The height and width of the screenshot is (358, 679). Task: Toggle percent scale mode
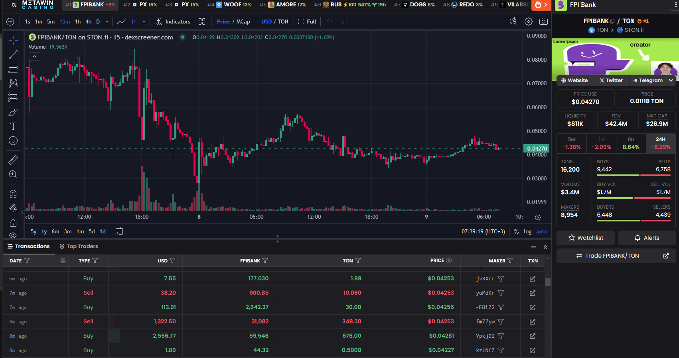click(516, 231)
